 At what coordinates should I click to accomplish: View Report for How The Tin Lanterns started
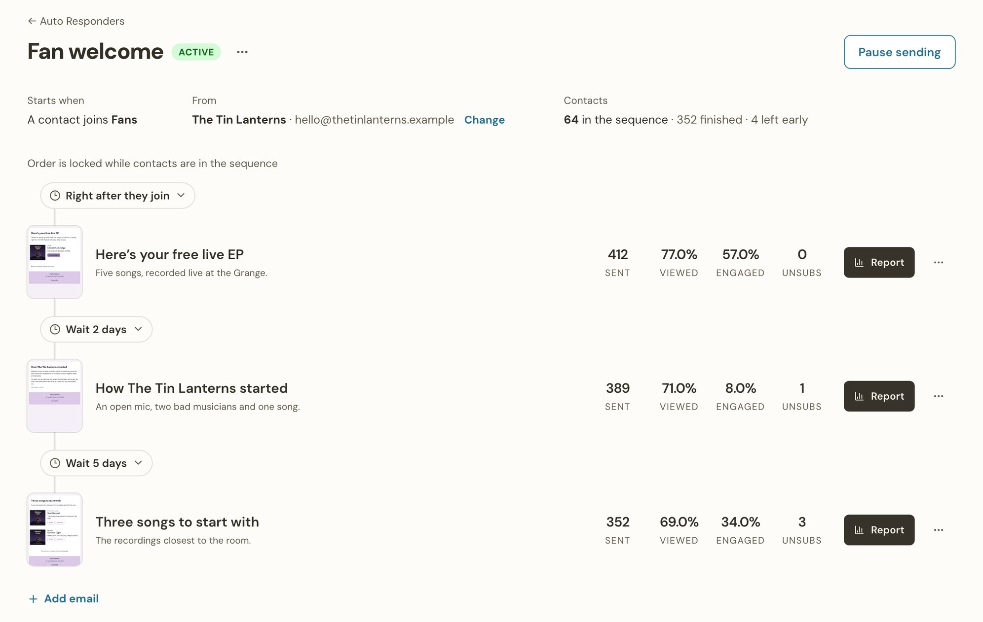(879, 396)
